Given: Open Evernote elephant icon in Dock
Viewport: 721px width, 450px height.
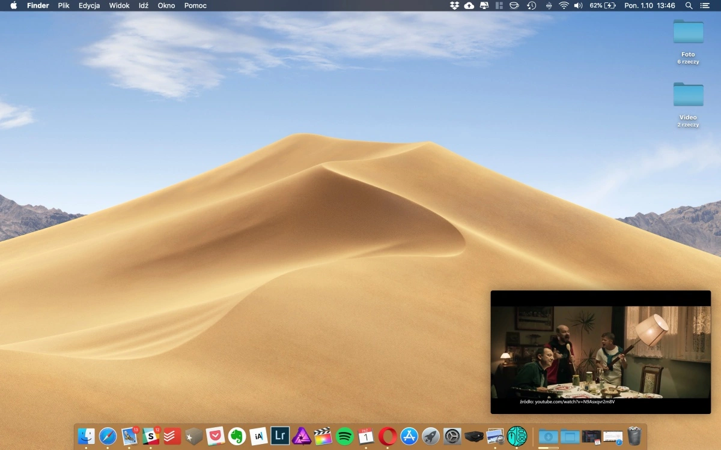Looking at the screenshot, I should point(237,436).
